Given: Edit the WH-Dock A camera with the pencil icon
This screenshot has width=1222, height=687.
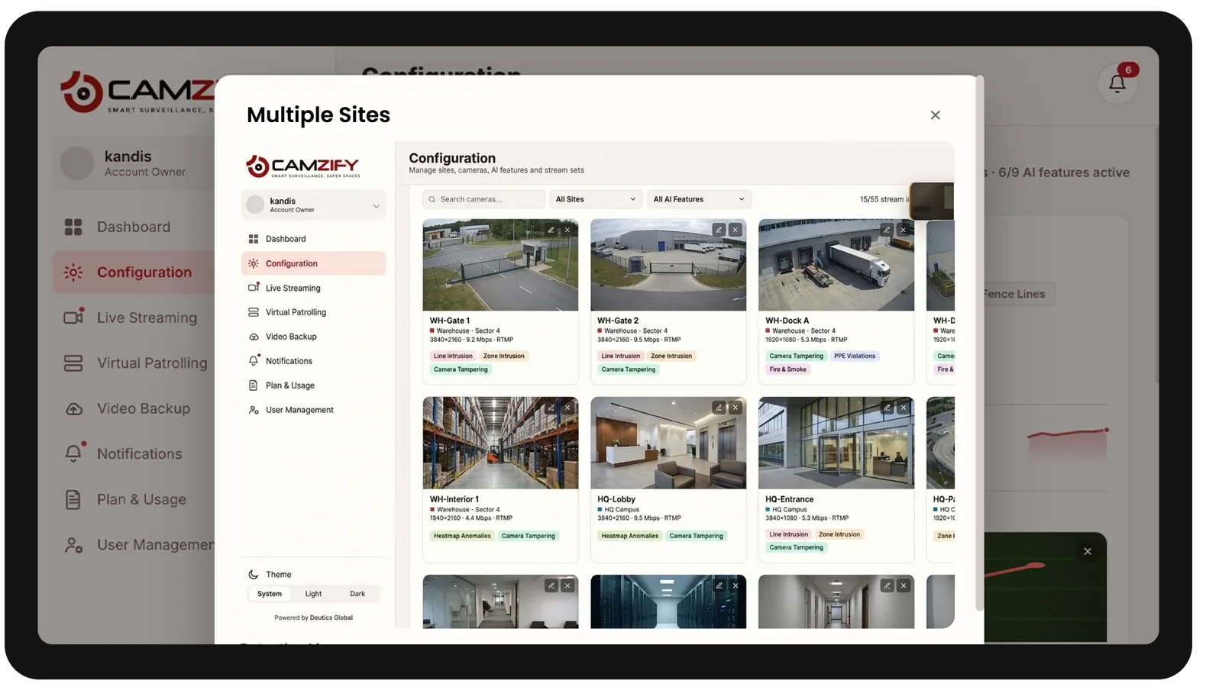Looking at the screenshot, I should (887, 230).
